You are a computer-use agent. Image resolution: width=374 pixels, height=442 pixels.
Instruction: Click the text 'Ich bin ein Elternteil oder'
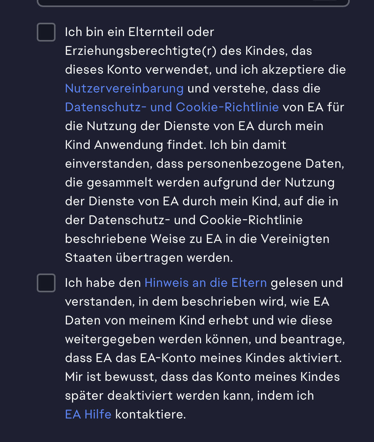139,32
